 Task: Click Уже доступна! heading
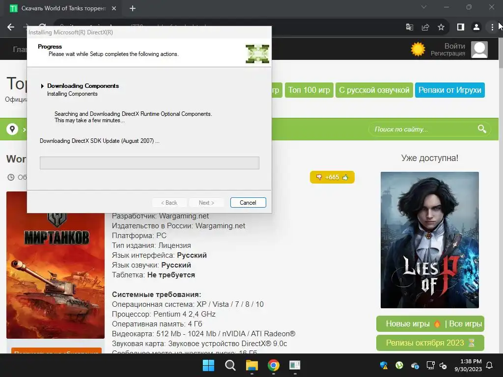(x=429, y=158)
